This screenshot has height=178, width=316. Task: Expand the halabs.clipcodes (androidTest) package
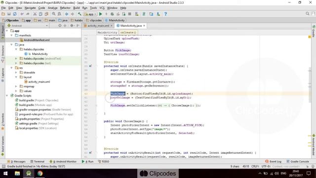pyautogui.click(x=16, y=58)
